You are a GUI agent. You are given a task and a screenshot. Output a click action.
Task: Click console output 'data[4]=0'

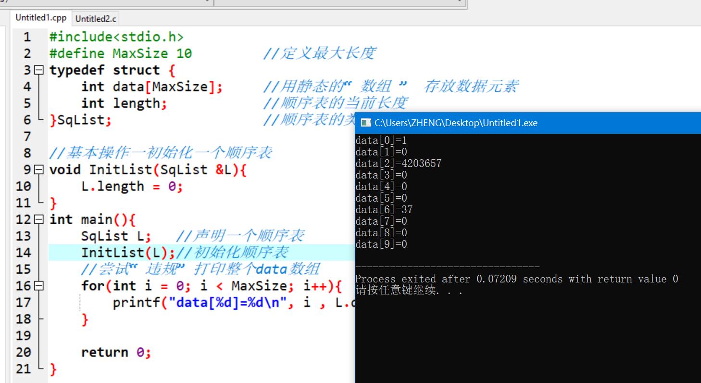[x=381, y=187]
